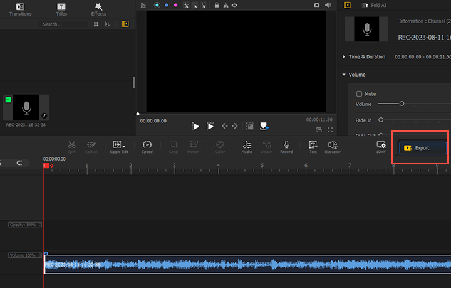The image size is (451, 288).
Task: Click the media library Search field
Action: pos(63,24)
